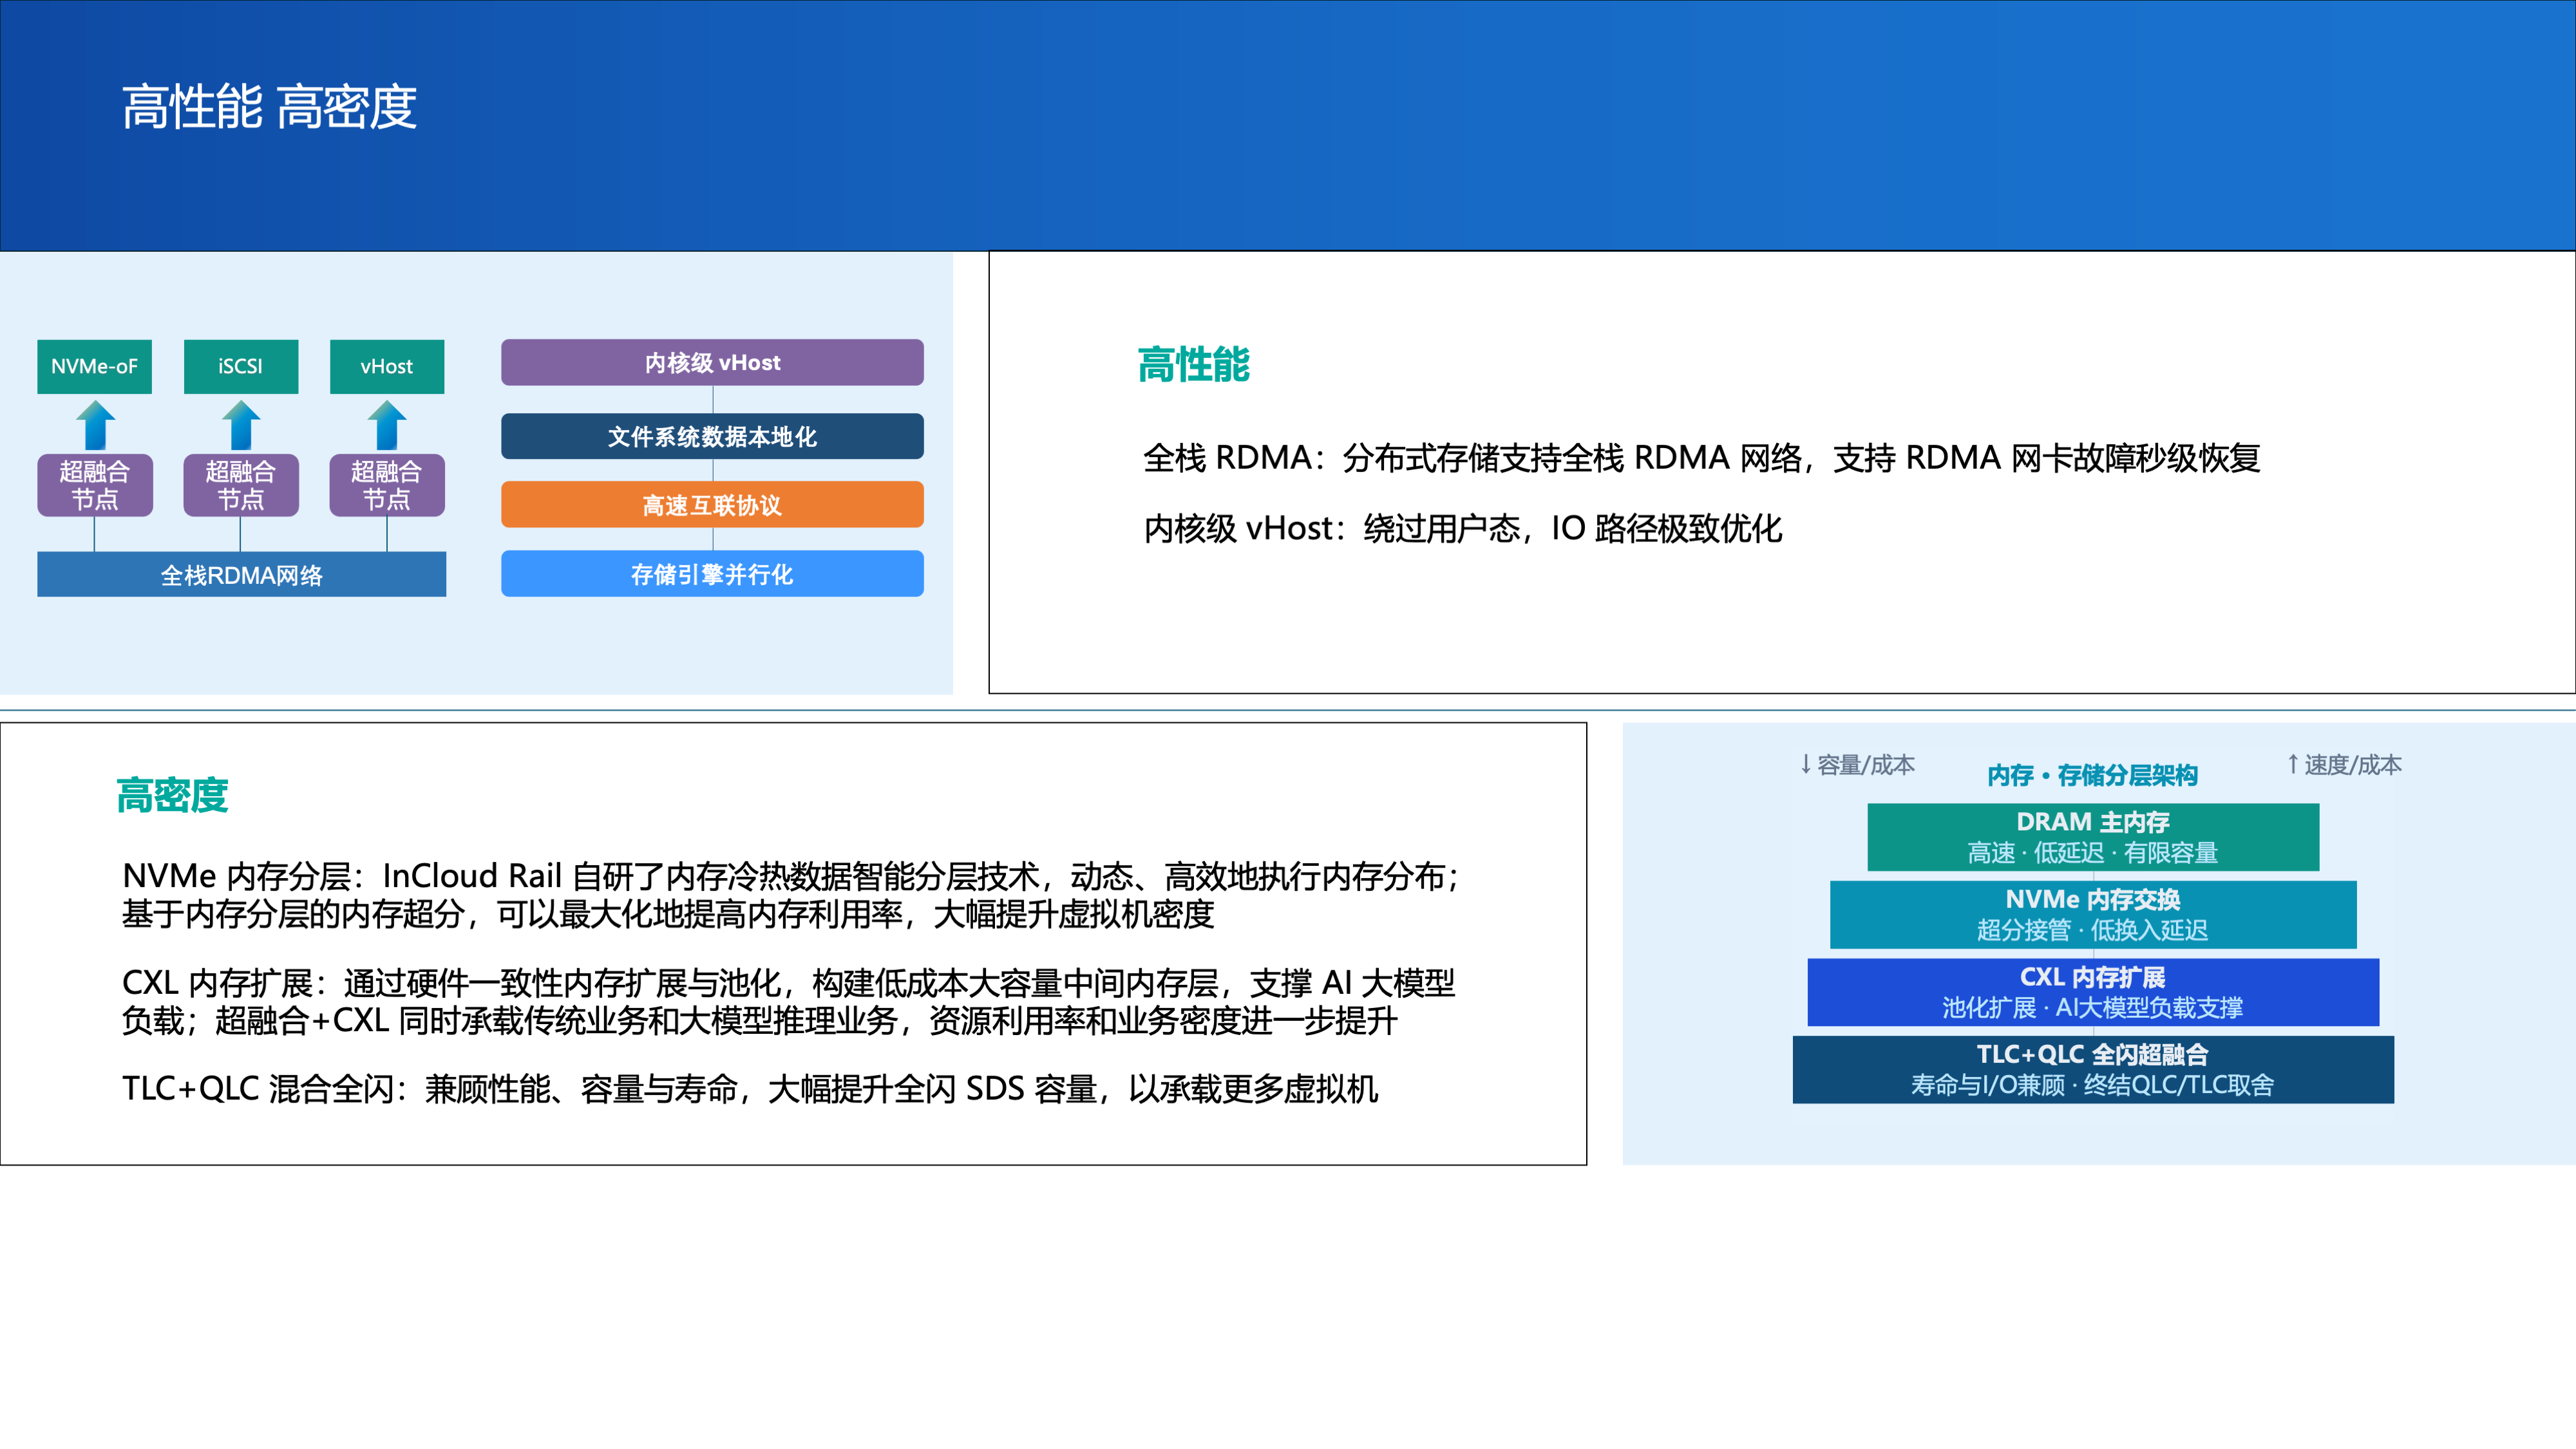Click the NVMe 内存交换 tier block
Viewport: 2576px width, 1449px height.
2093,914
